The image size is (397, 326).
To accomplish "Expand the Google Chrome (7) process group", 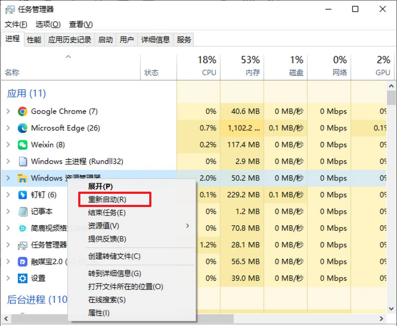I will [x=8, y=111].
